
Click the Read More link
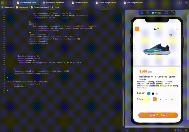coord(142,88)
